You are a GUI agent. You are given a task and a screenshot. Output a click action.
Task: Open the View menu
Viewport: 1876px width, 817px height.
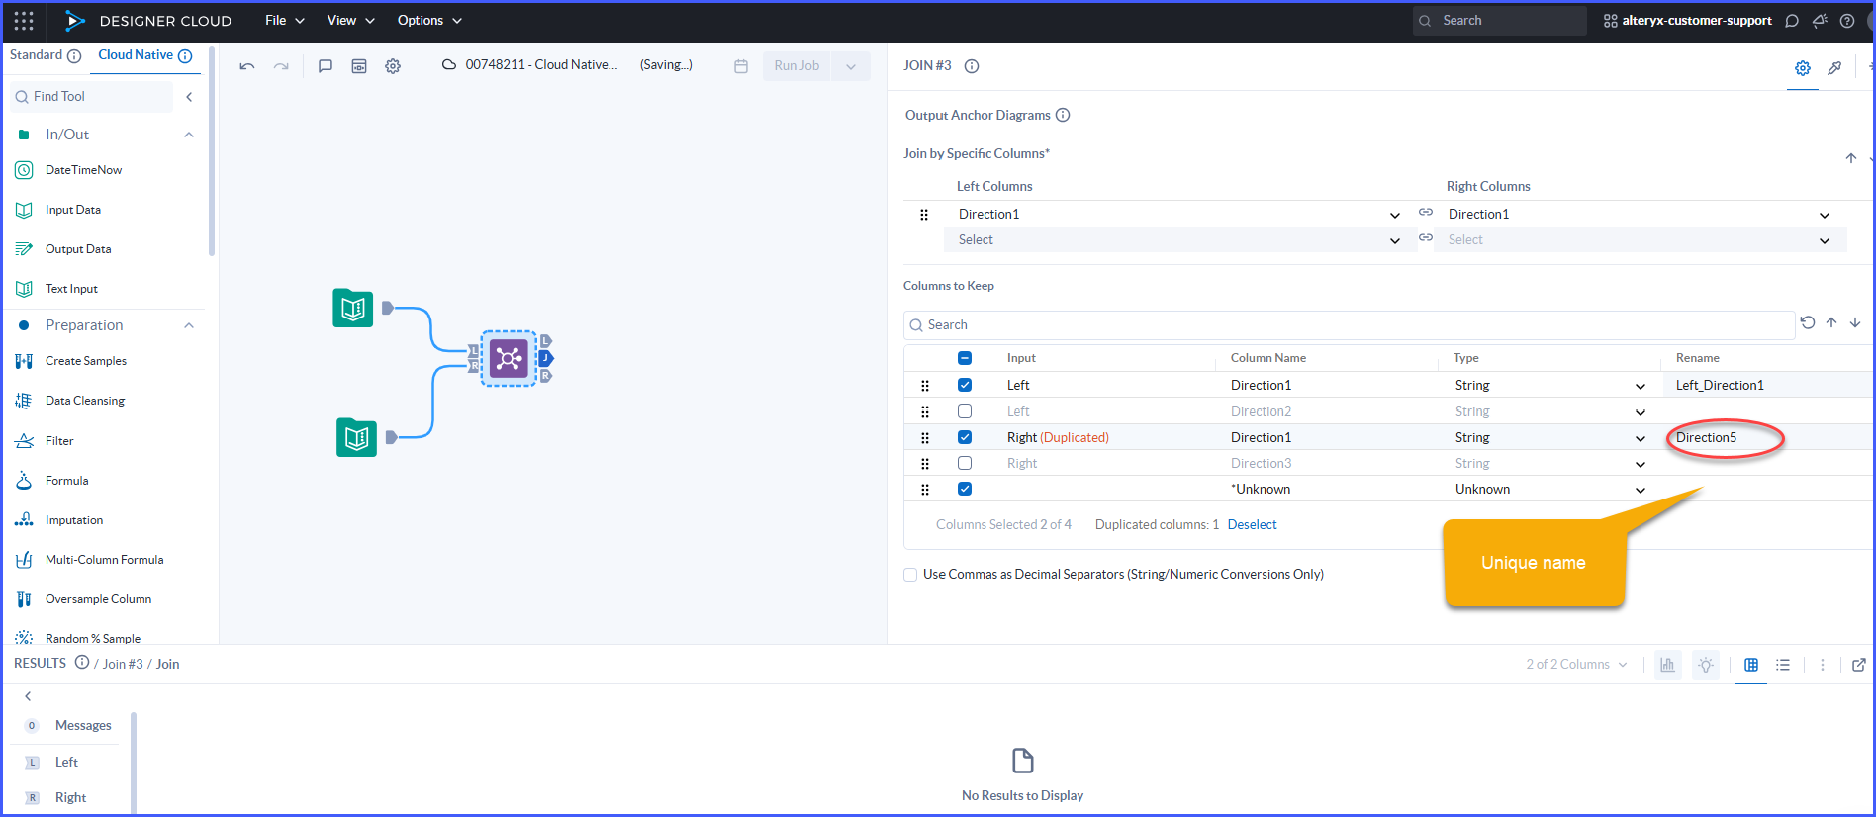coord(351,20)
